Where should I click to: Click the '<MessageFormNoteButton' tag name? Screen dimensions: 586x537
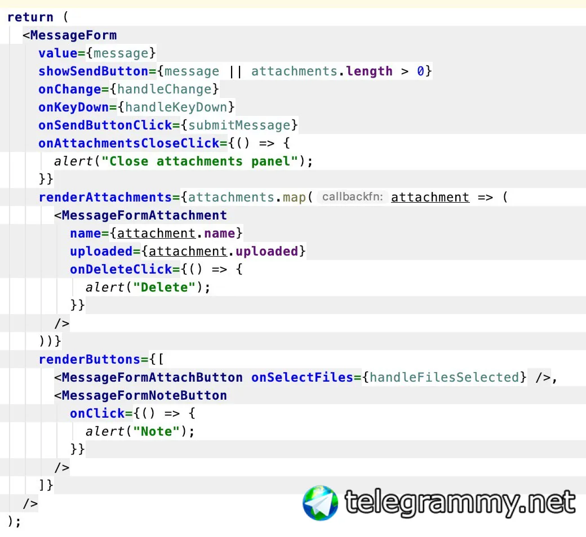pyautogui.click(x=140, y=395)
